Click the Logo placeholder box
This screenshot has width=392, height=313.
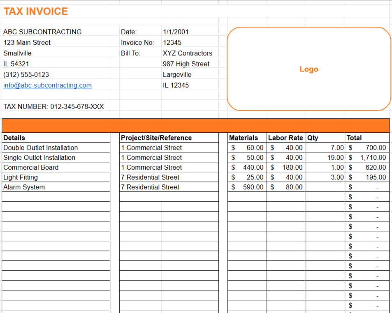(x=309, y=69)
